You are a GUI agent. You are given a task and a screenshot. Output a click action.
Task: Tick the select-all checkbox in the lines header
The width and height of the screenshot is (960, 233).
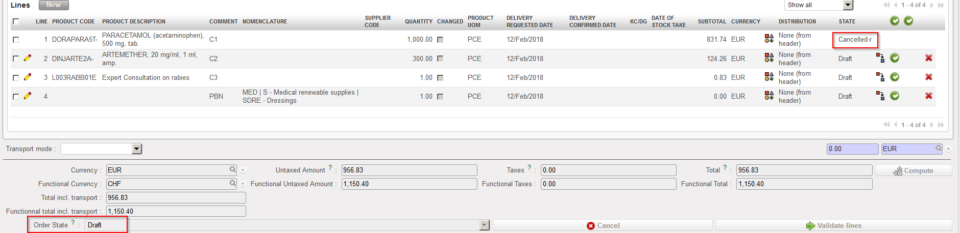(x=16, y=21)
